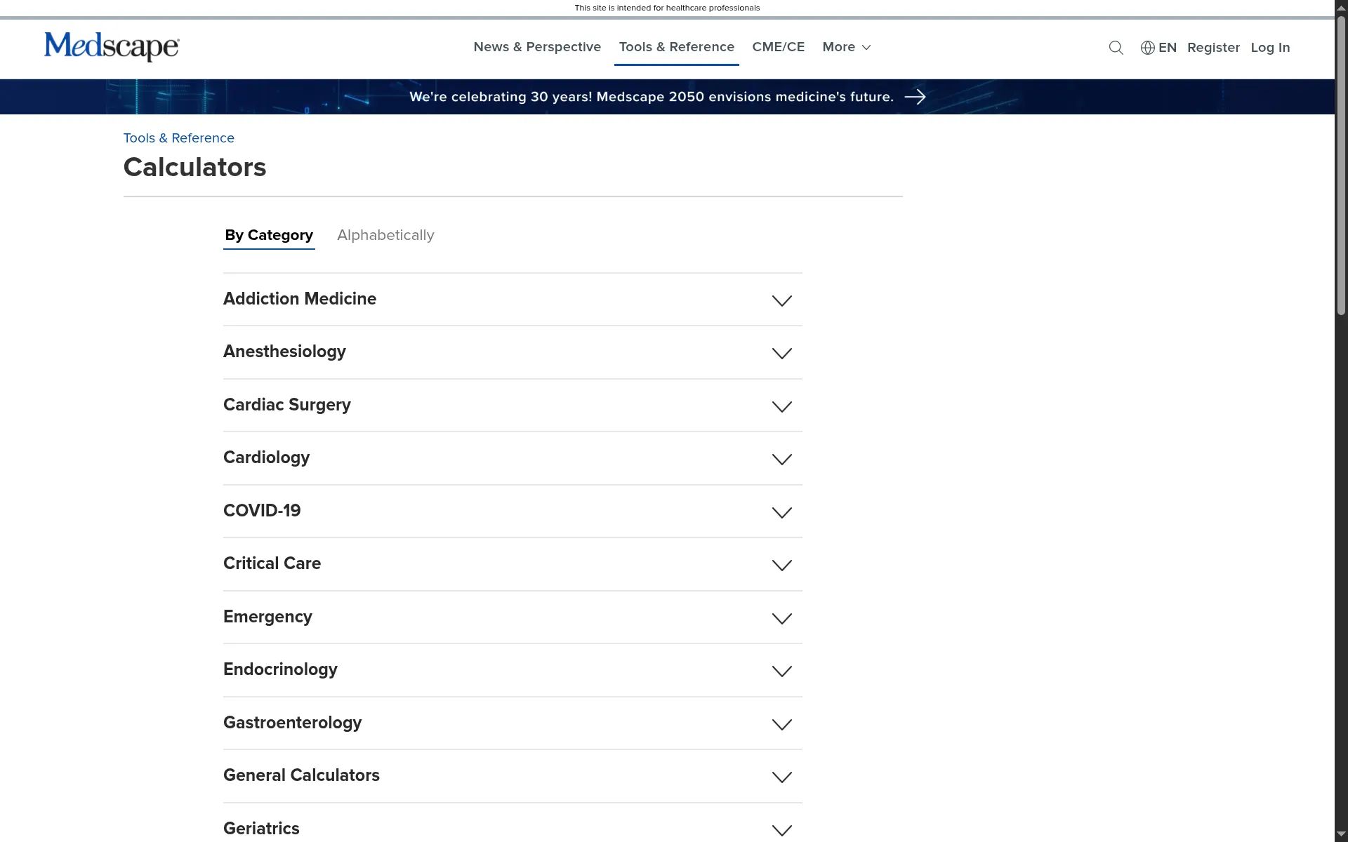Expand the General Calculators section
1348x842 pixels.
coord(781,777)
